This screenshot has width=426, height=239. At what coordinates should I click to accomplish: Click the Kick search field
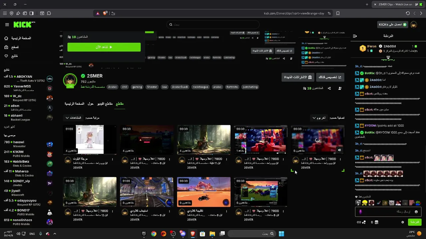click(x=213, y=25)
